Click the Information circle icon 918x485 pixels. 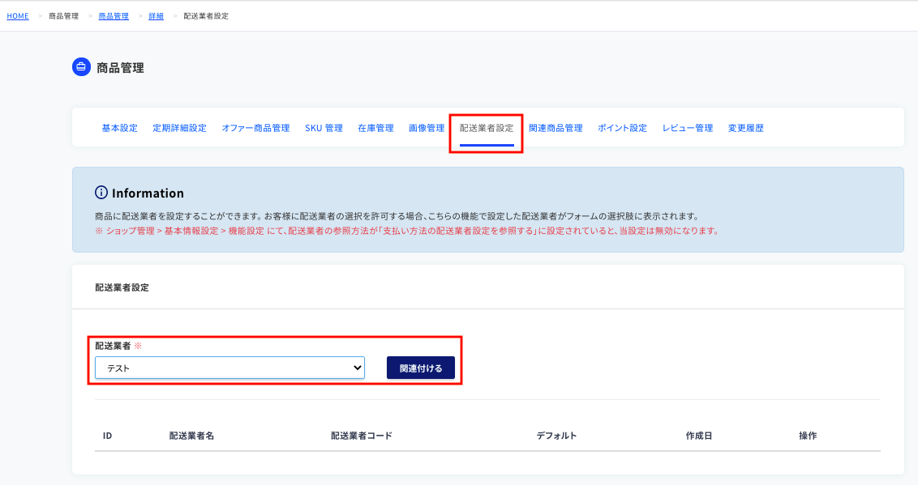(101, 192)
